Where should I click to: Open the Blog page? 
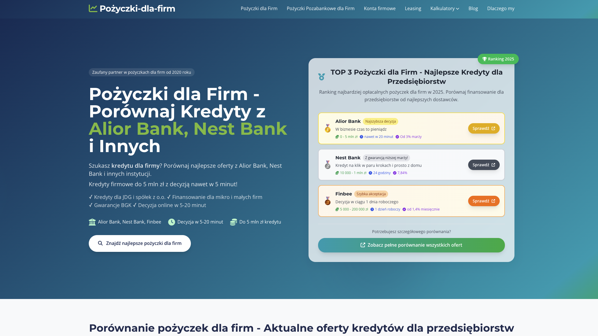(473, 9)
